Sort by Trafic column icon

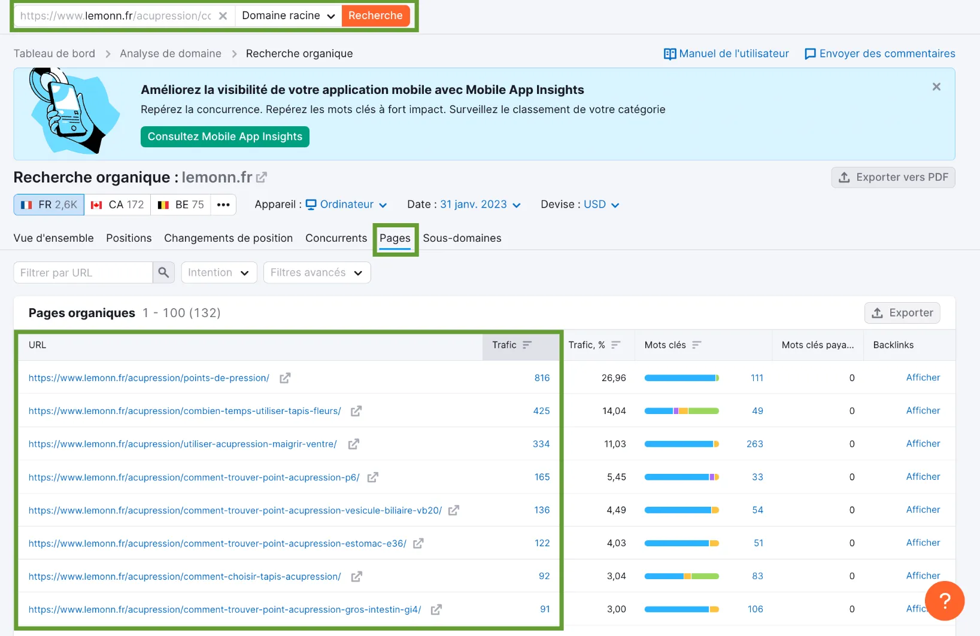point(527,345)
